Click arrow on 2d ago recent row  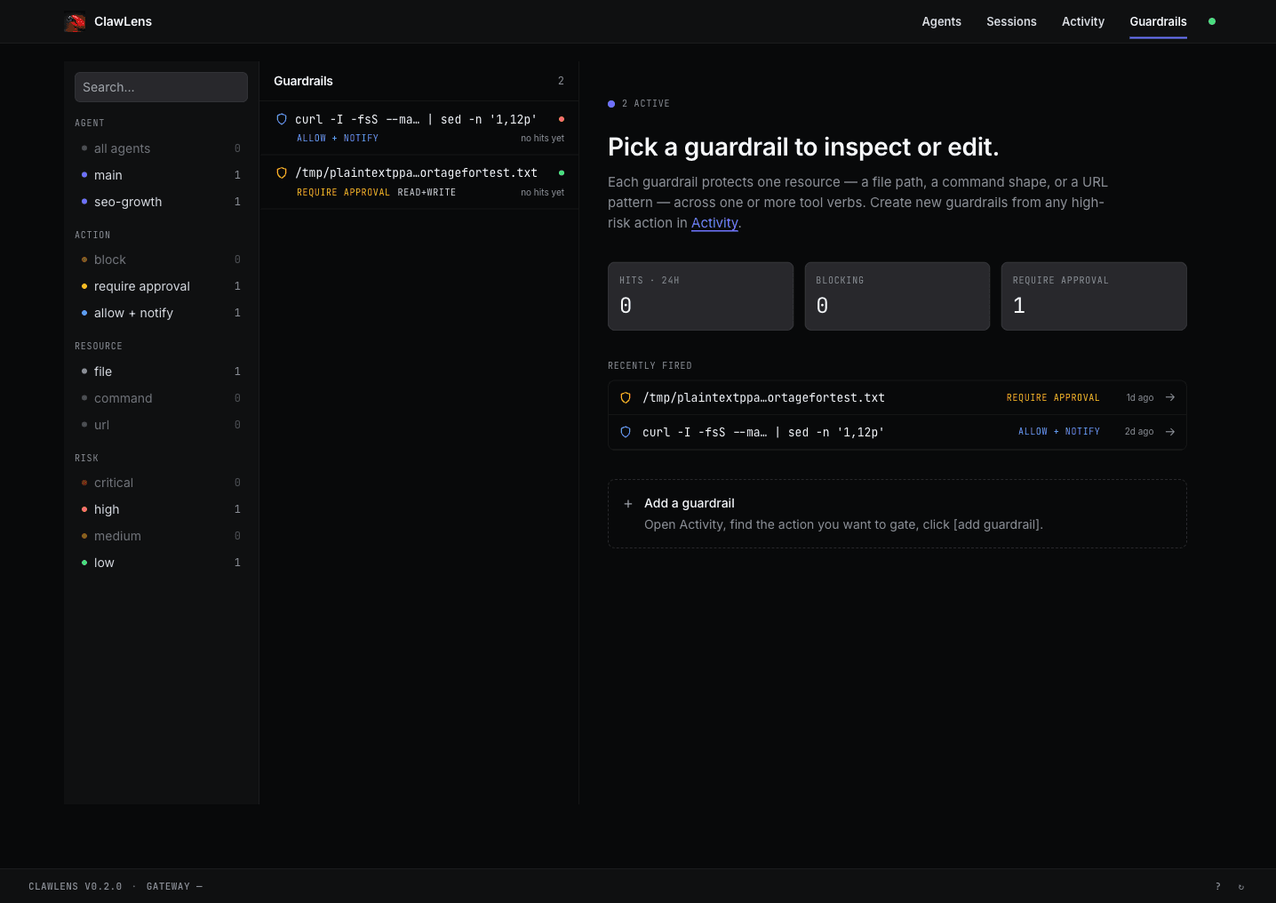tap(1170, 432)
